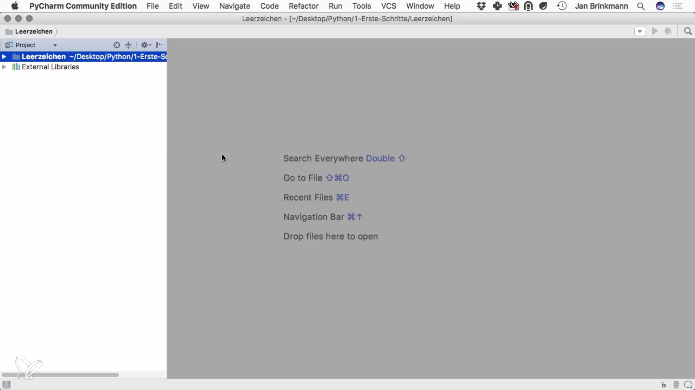Image resolution: width=695 pixels, height=390 pixels.
Task: Open the Project view type dropdown
Action: [x=55, y=45]
